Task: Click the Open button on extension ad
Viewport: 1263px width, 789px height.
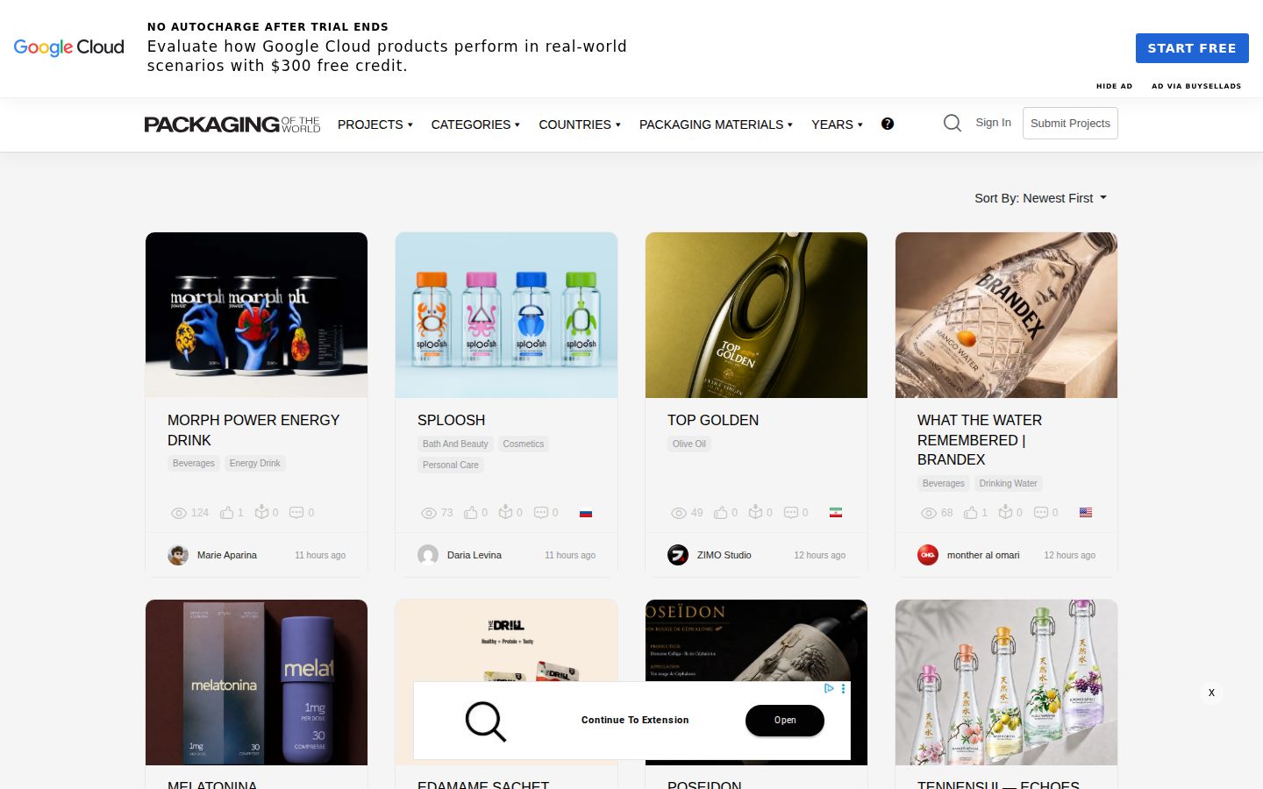Action: 785,721
